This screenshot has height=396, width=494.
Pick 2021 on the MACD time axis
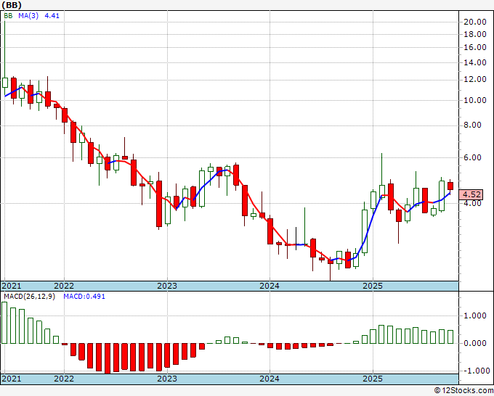(12, 379)
